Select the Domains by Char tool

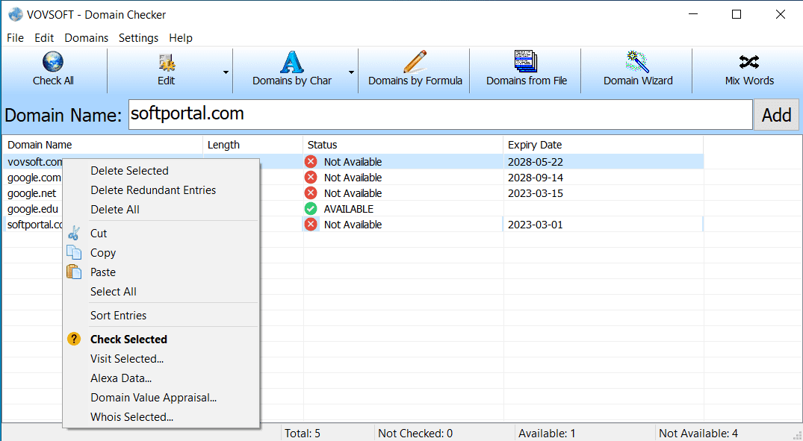click(x=292, y=71)
